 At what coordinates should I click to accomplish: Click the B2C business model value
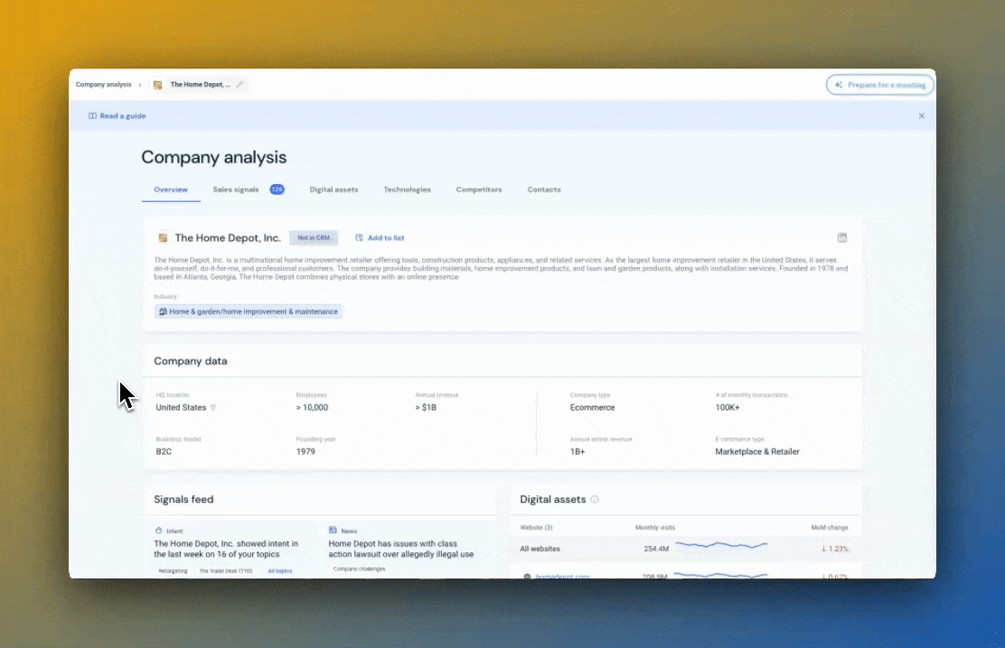tap(164, 451)
